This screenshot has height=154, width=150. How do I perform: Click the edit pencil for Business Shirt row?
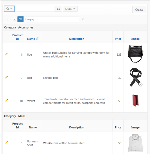tap(6, 143)
